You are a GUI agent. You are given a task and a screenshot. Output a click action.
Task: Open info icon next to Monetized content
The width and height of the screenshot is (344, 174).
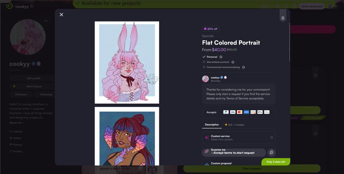click(x=233, y=62)
